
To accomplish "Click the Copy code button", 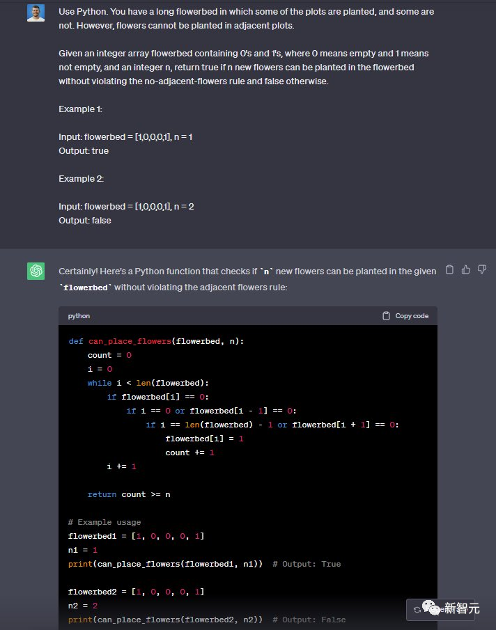I will (405, 316).
